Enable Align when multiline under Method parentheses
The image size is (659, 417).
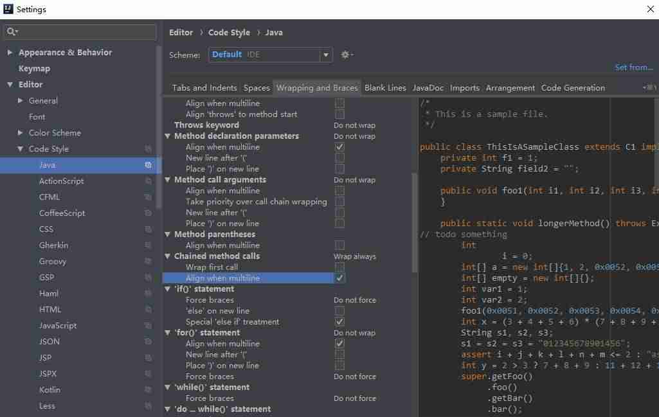point(339,245)
